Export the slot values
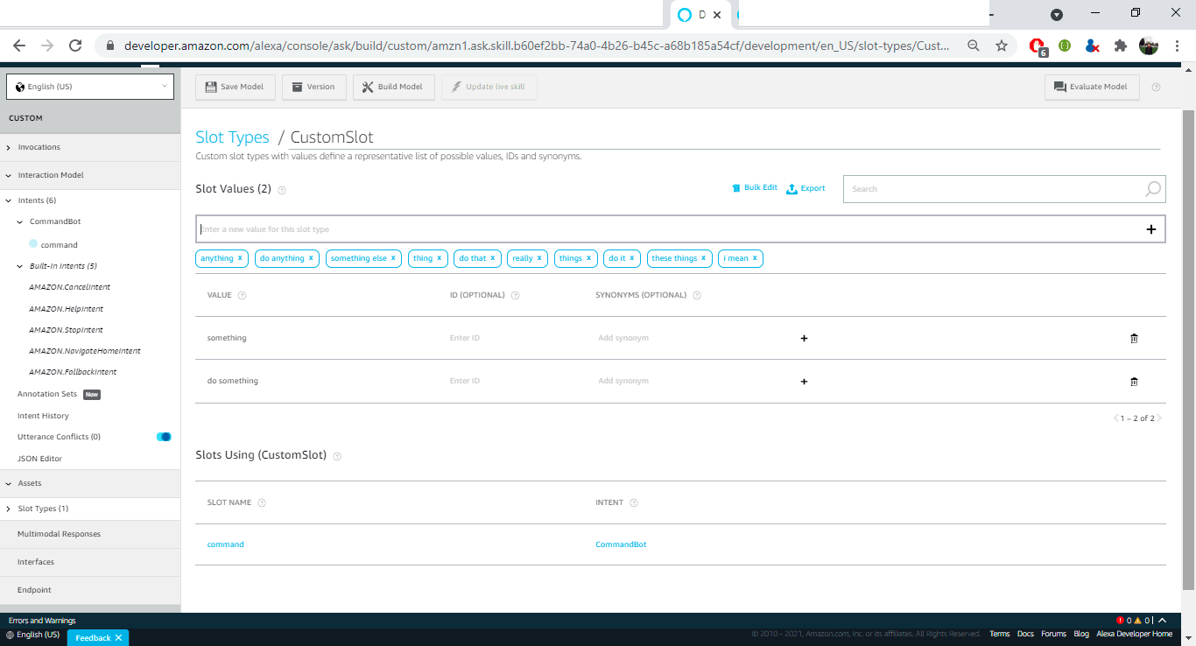This screenshot has width=1196, height=646. 806,188
